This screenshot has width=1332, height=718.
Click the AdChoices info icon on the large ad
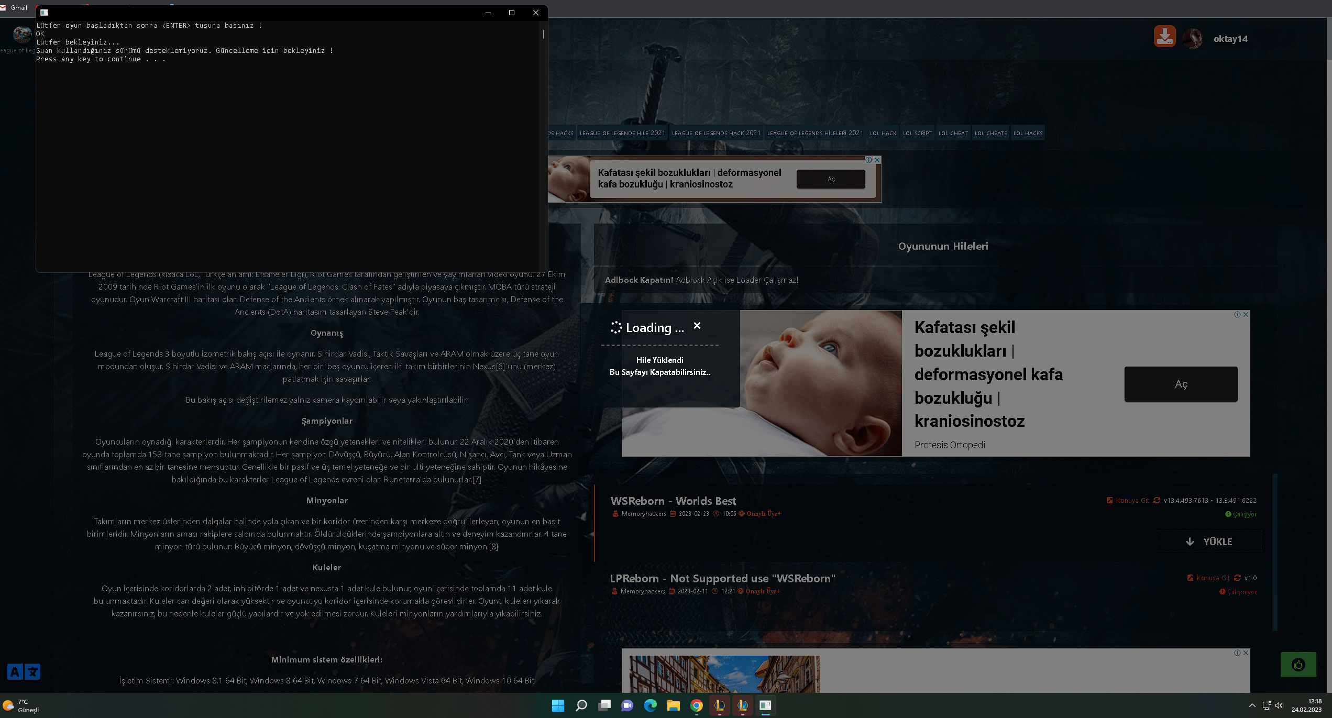(1237, 314)
